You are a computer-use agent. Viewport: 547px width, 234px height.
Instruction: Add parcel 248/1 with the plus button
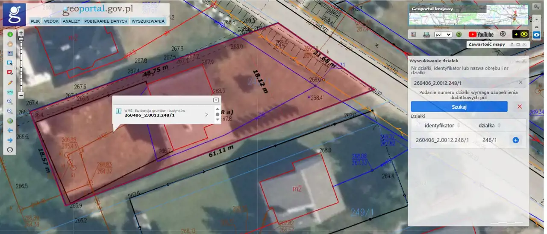click(x=515, y=140)
